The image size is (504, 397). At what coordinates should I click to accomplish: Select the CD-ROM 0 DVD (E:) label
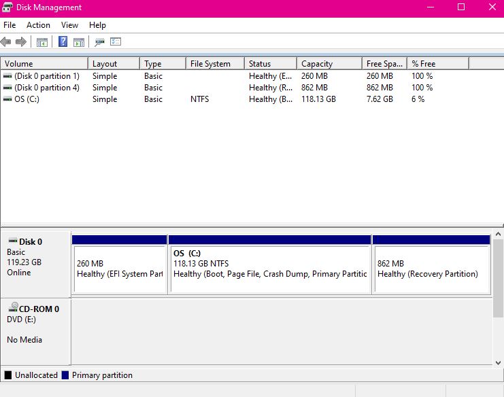(35, 331)
